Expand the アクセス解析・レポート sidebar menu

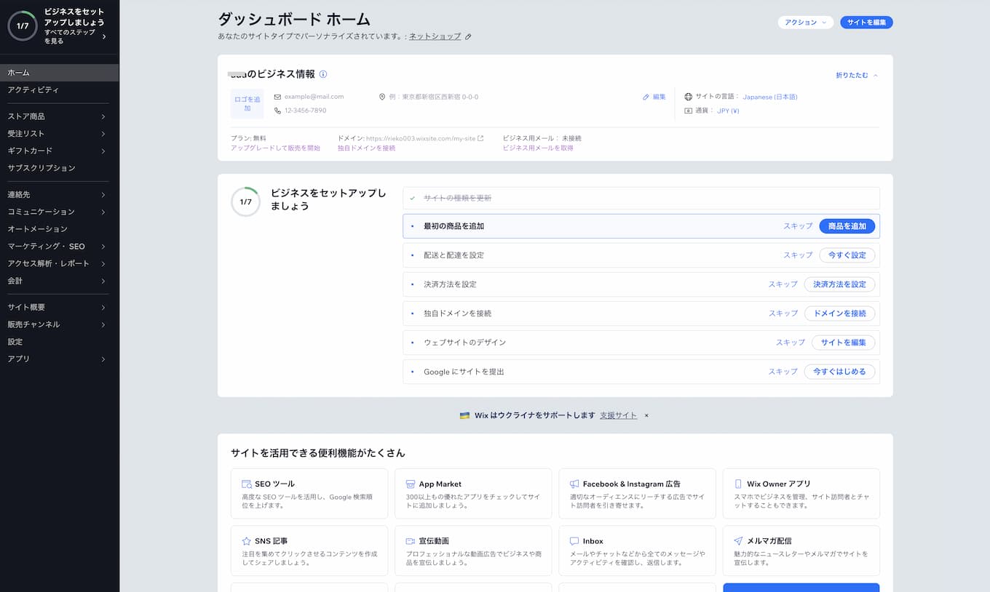click(x=103, y=263)
